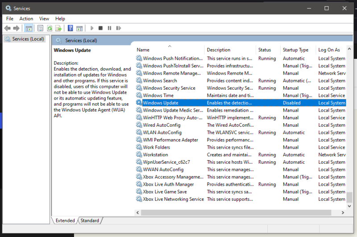This screenshot has width=357, height=237.
Task: Click the Export List toolbar icon
Action: pyautogui.click(x=58, y=28)
